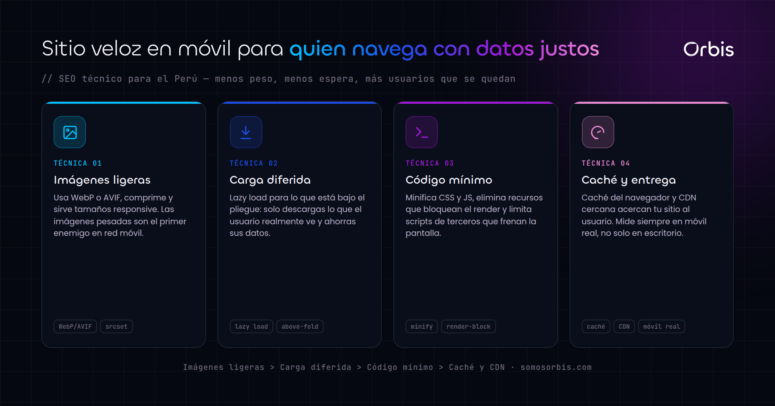775x406 pixels.
Task: Select the srcset tag
Action: pyautogui.click(x=117, y=326)
